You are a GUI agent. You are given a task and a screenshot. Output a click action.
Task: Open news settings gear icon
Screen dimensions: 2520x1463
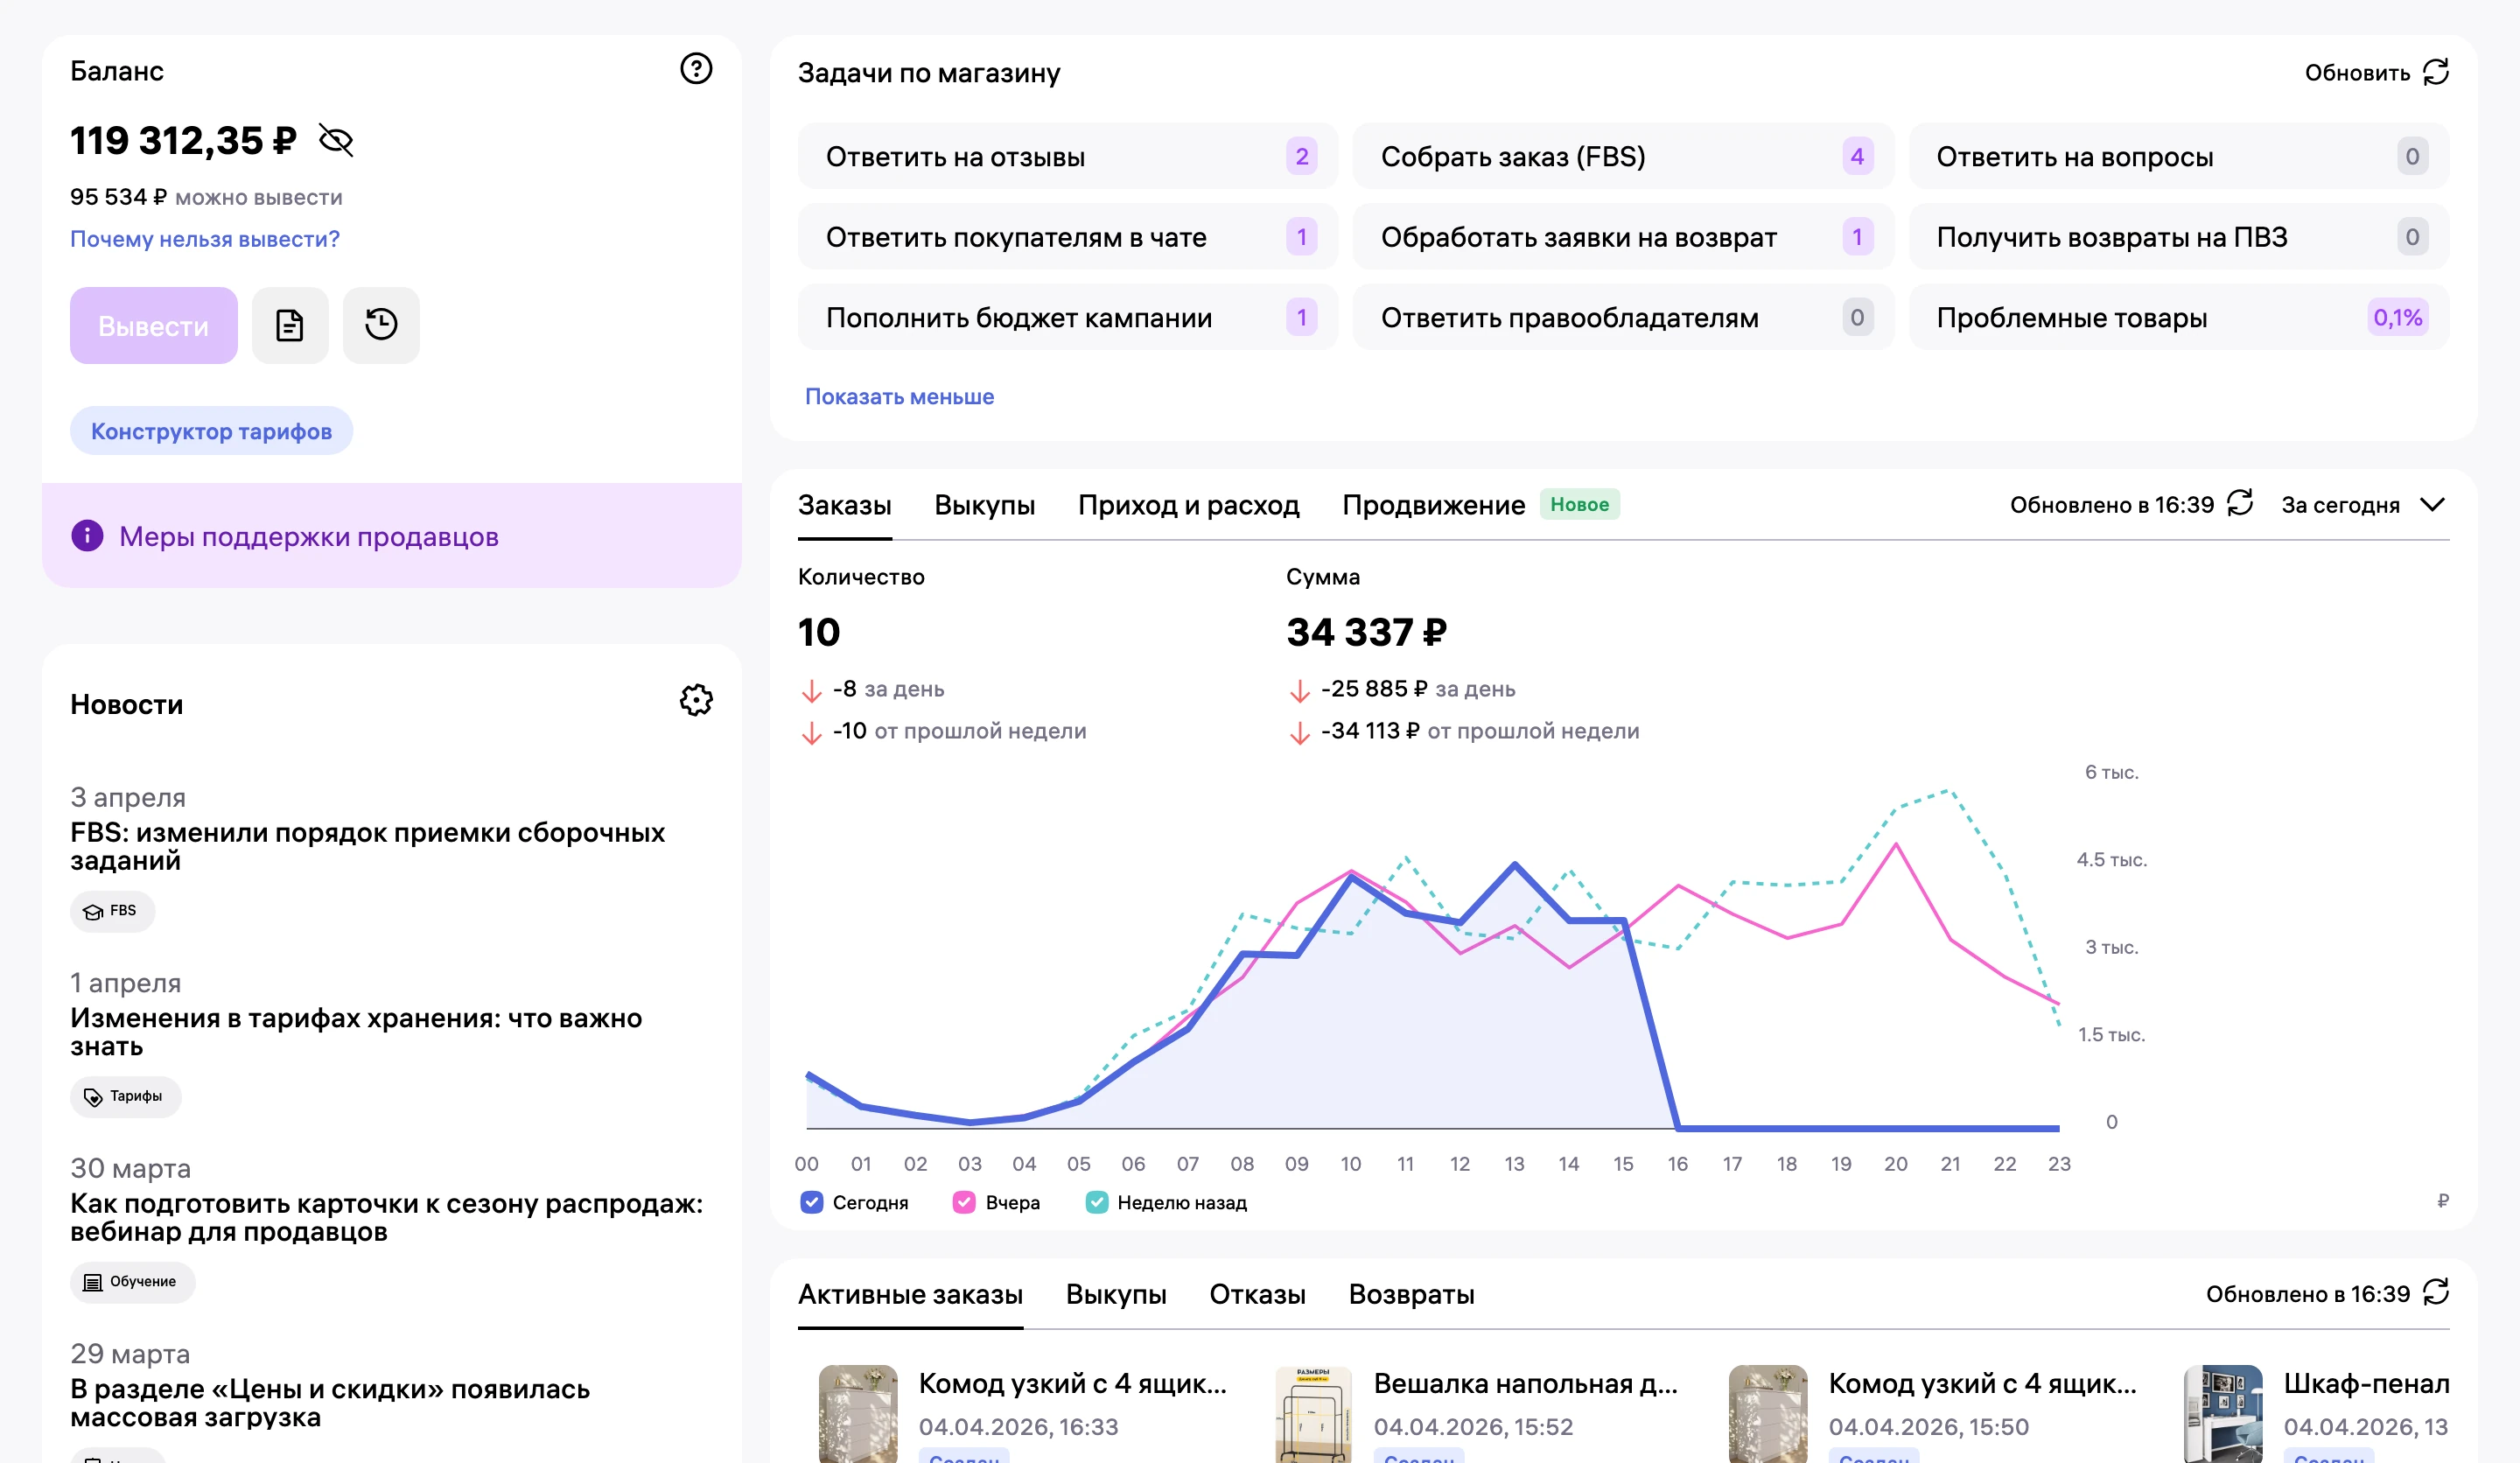[696, 700]
